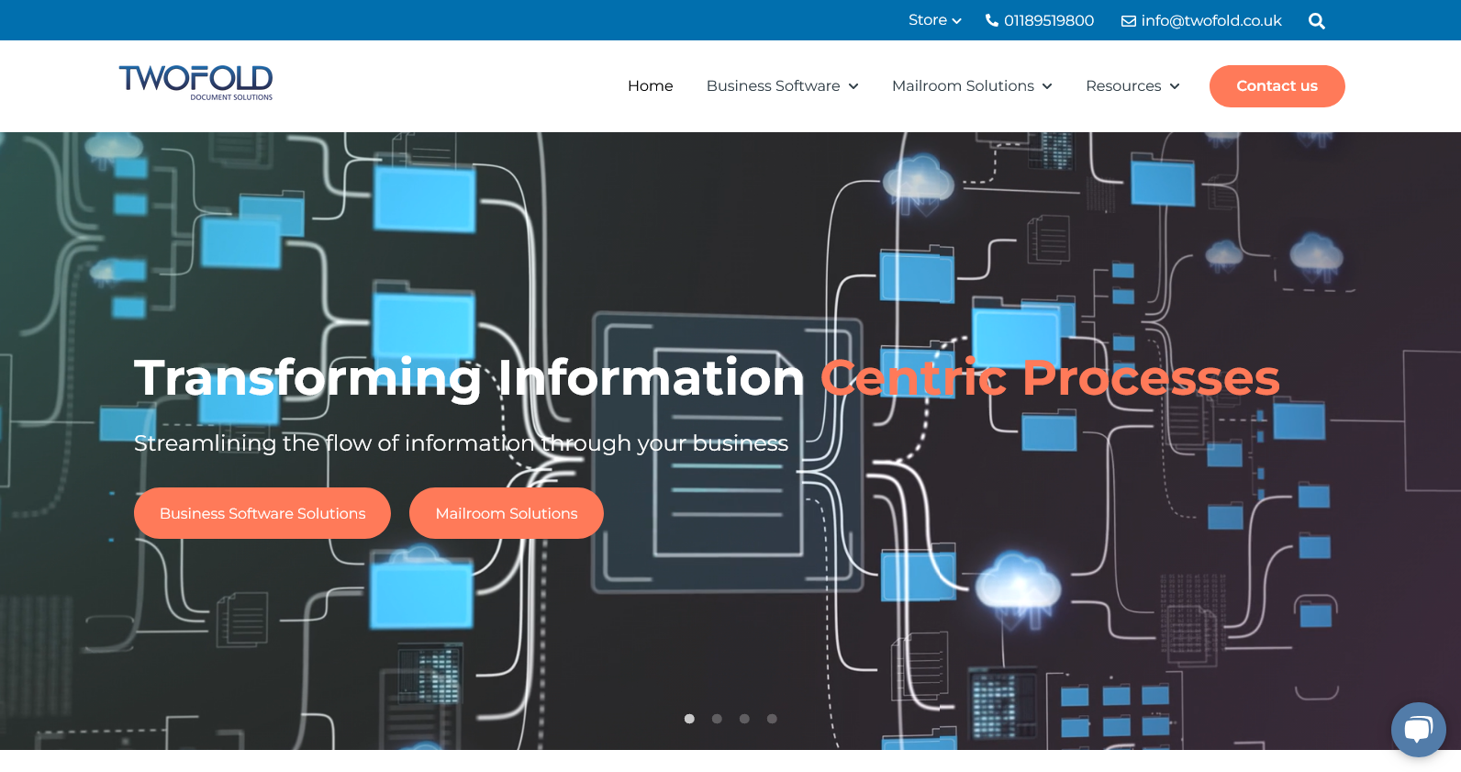Call the 01189519800 phone number link
The width and height of the screenshot is (1461, 772).
coord(1048,20)
